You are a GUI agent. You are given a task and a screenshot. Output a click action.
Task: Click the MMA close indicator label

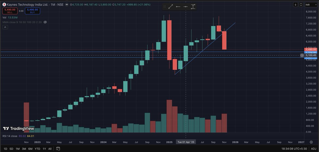click(x=22, y=22)
